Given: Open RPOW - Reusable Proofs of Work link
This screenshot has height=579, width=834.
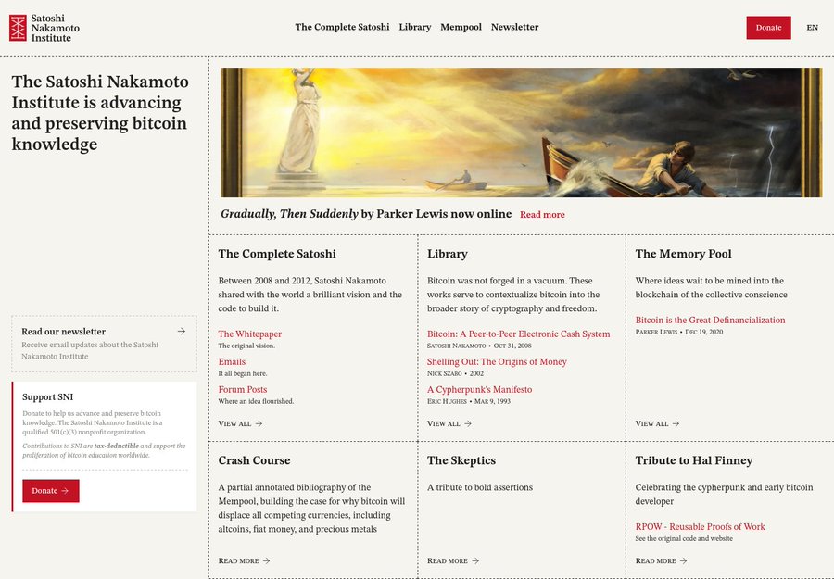Looking at the screenshot, I should tap(700, 527).
